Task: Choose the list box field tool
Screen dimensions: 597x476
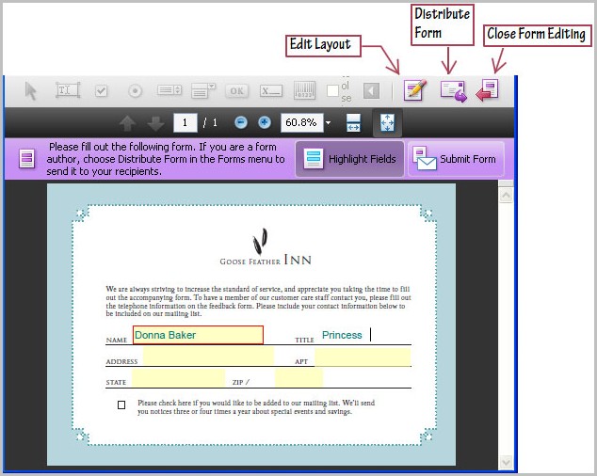Action: click(169, 90)
